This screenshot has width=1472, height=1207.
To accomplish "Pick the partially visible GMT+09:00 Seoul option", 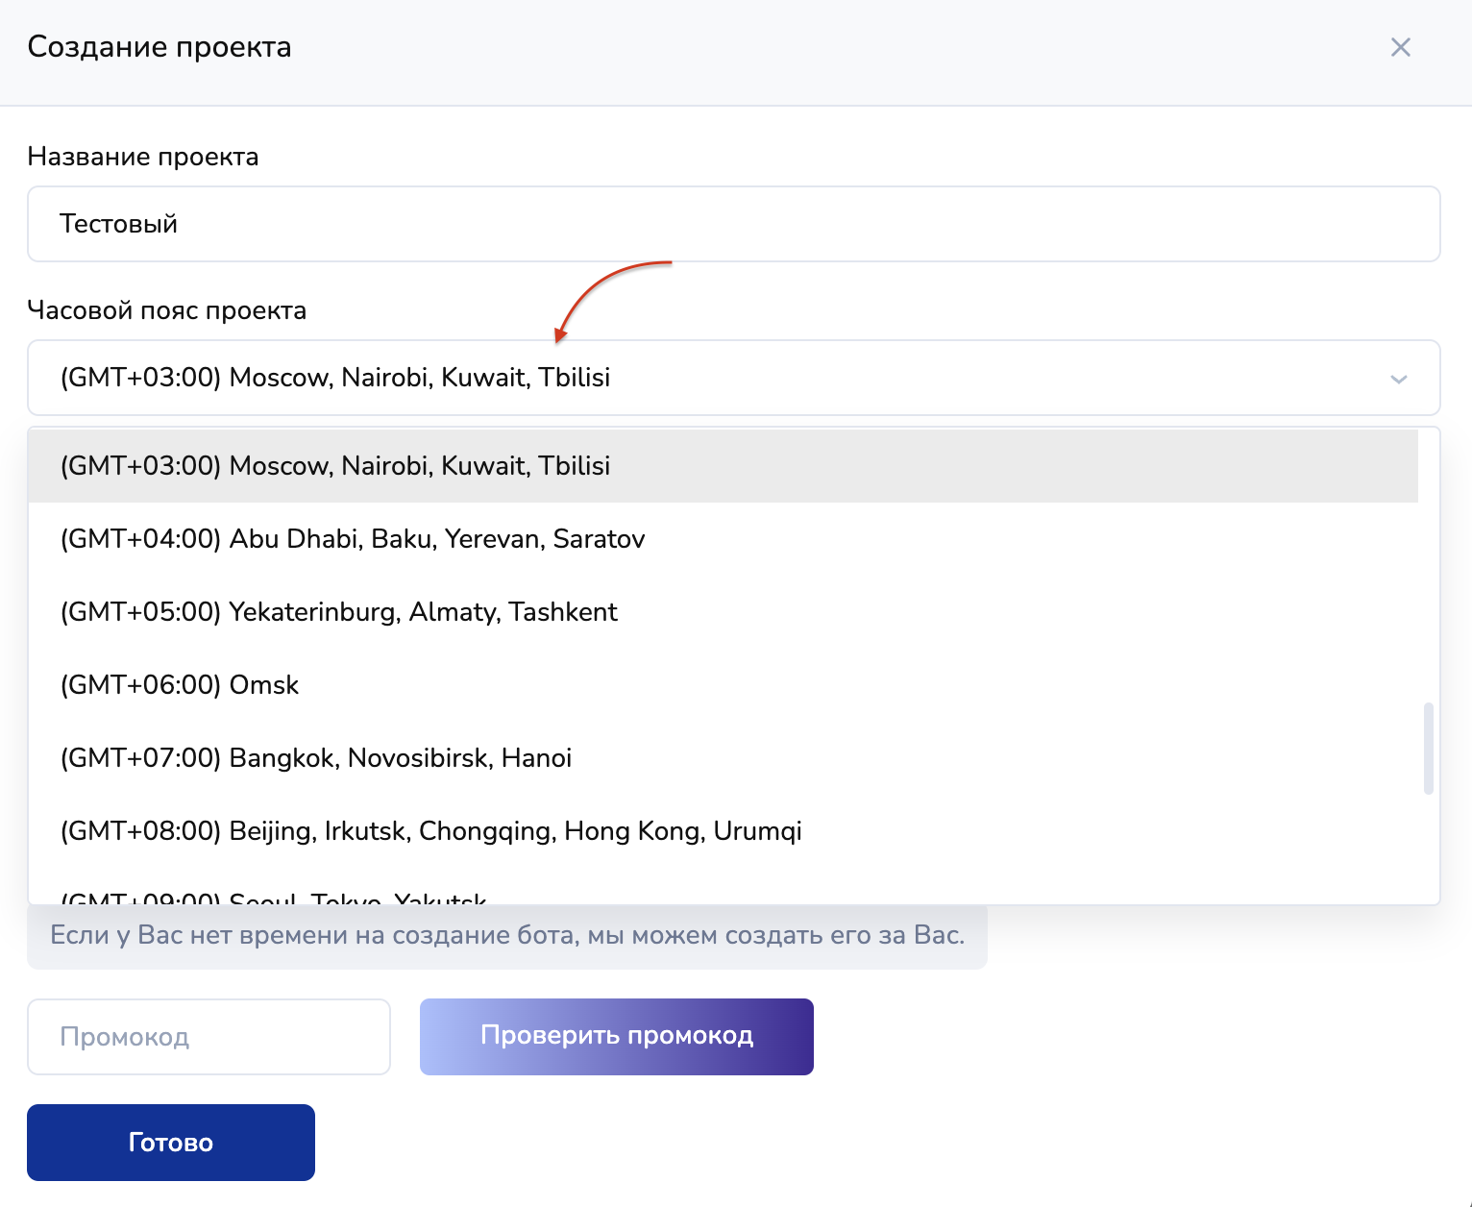I will coord(274,899).
